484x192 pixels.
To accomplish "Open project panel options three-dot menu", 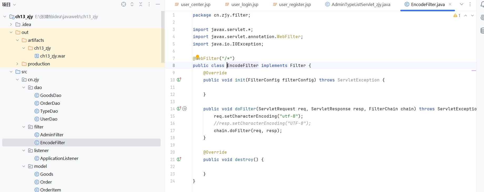I will tap(149, 4).
